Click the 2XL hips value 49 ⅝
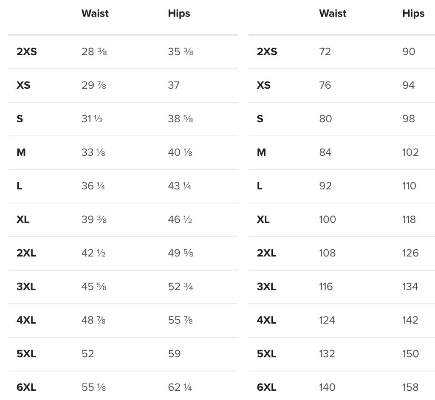 (180, 253)
